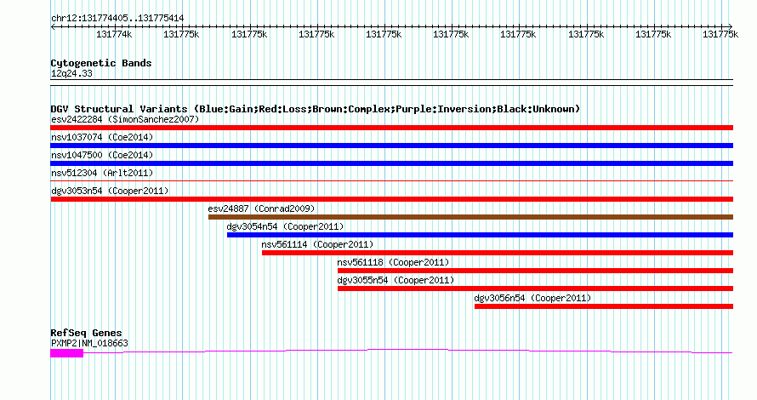Image resolution: width=757 pixels, height=400 pixels.
Task: Click the PXMP2|NM_018663 gene label
Action: (89, 343)
